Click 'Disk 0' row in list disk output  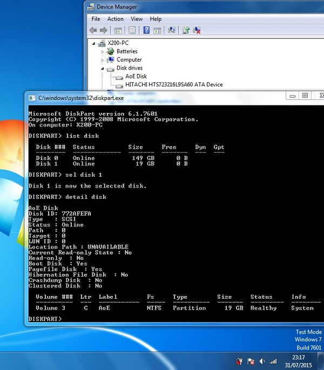pos(112,158)
